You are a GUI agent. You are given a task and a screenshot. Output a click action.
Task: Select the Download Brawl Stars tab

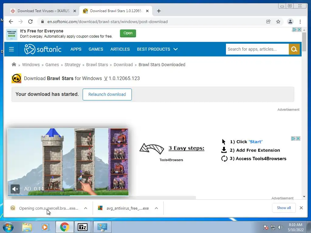pyautogui.click(x=116, y=11)
